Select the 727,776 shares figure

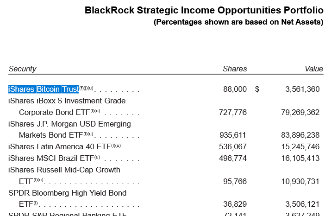coord(232,112)
